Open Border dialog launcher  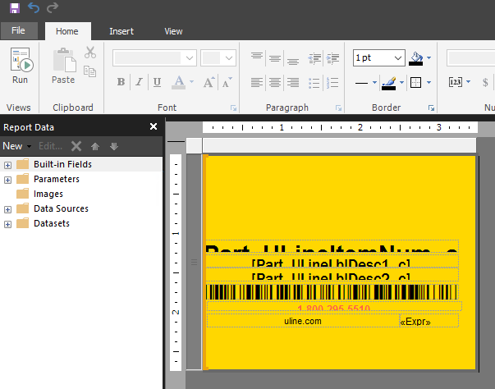point(431,108)
